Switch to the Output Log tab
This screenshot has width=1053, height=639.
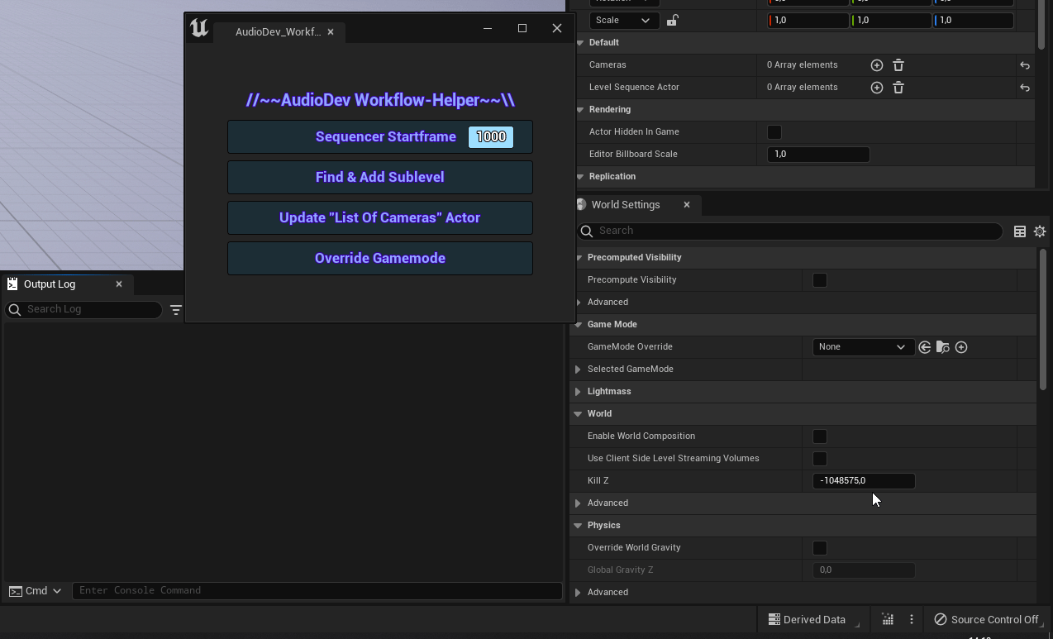50,284
